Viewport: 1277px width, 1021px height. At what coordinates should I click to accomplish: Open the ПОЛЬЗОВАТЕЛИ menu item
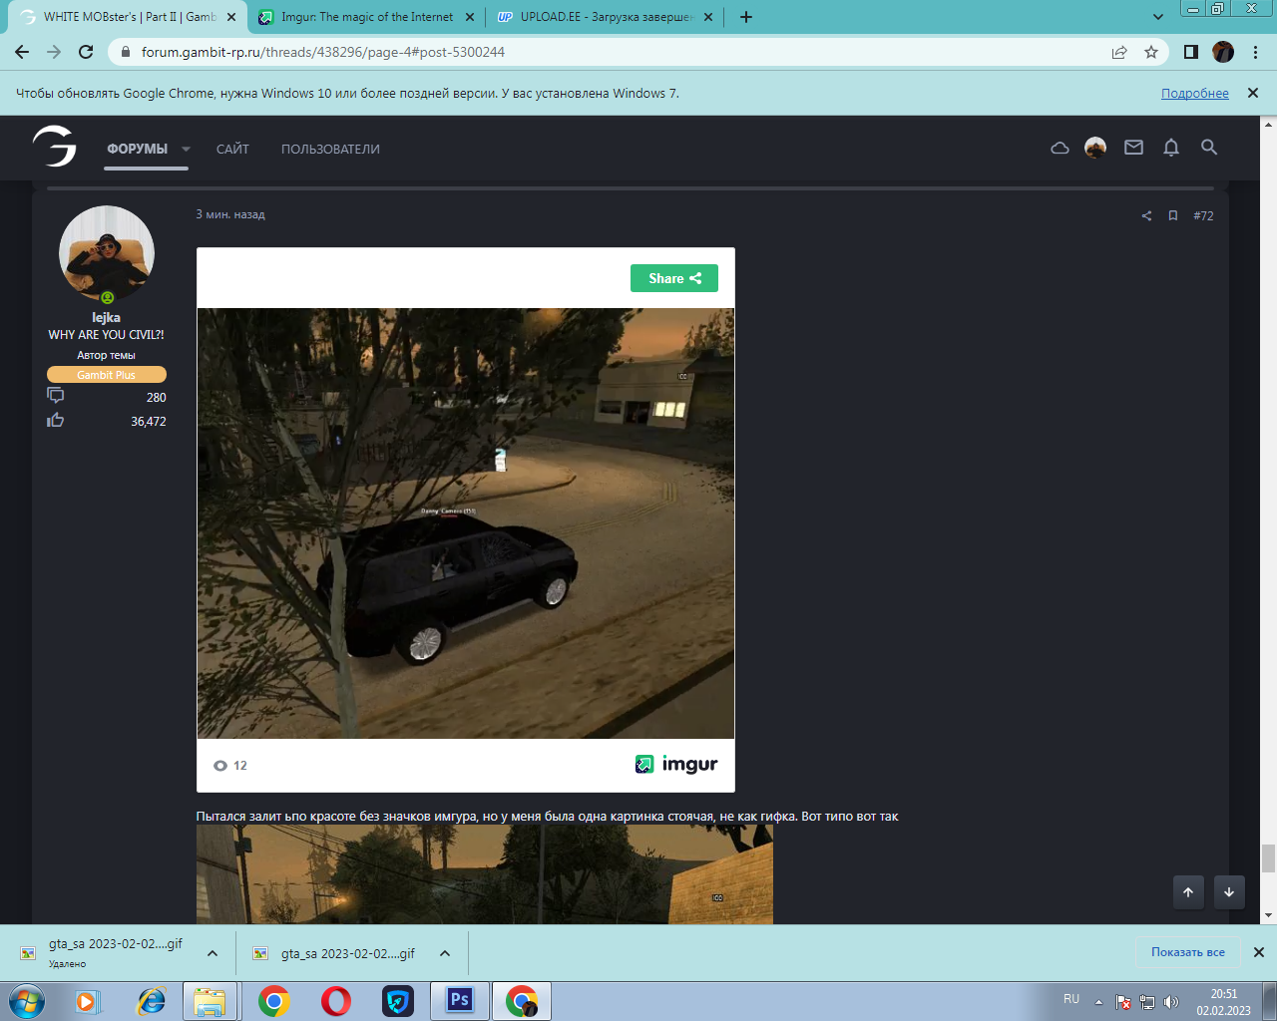330,149
